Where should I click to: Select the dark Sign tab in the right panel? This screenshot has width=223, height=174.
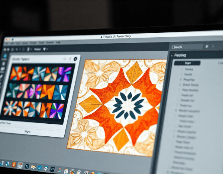pos(187,63)
